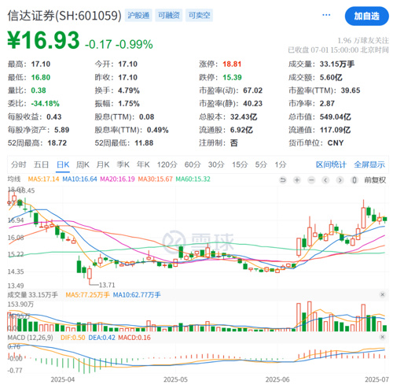Click the volume MA5:77.25万手 label
The height and width of the screenshot is (388, 393).
point(87,295)
